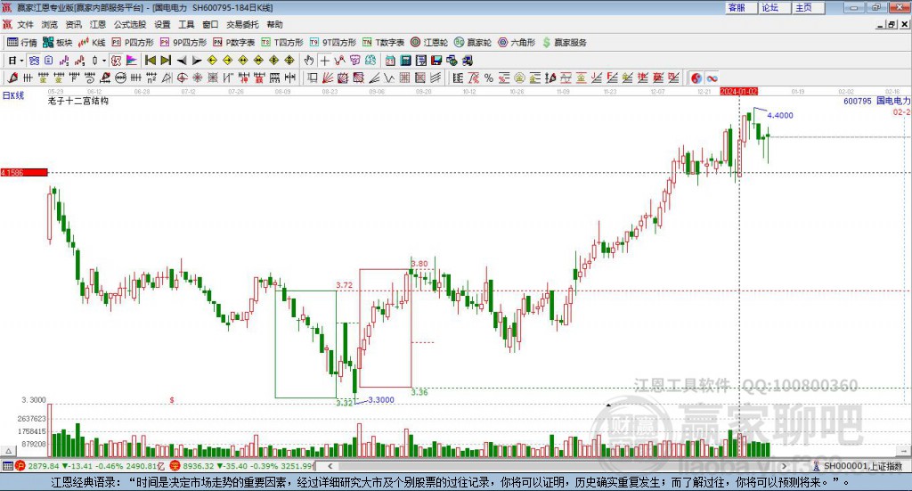912x491 pixels.
Task: Expand the 日 period dropdown
Action: coord(21,61)
